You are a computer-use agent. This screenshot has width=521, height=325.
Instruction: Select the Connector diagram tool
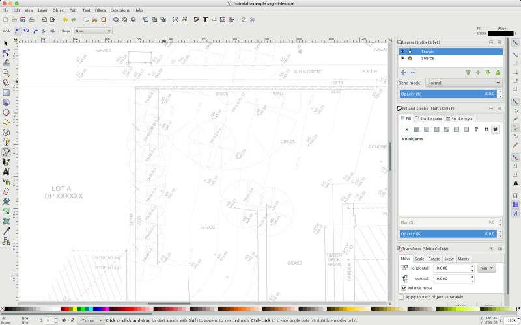click(6, 241)
